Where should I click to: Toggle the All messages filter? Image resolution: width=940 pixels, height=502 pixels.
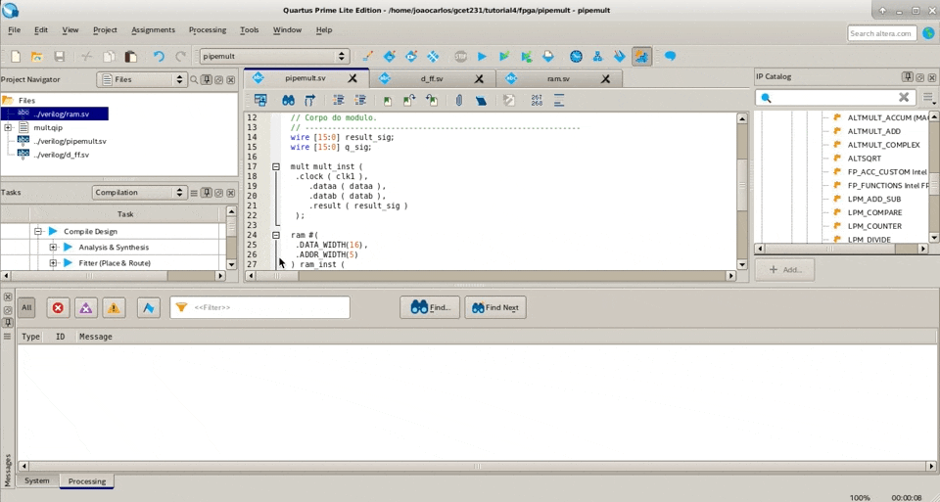click(x=26, y=308)
